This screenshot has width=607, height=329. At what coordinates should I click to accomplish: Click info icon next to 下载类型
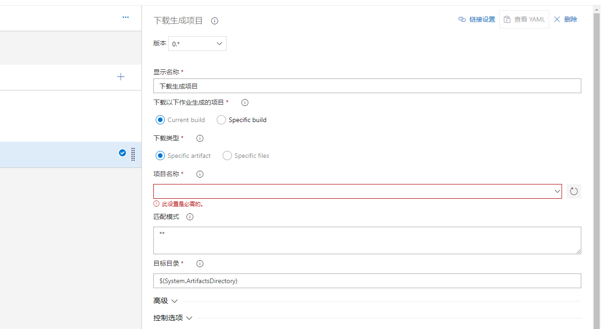click(200, 138)
